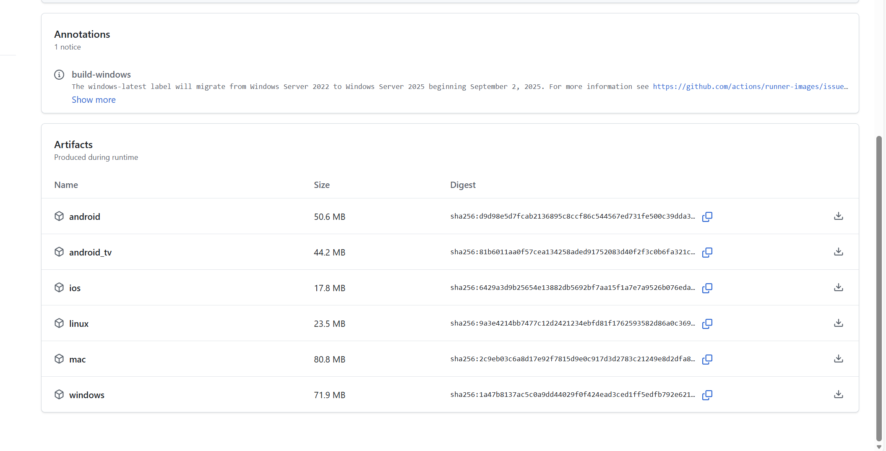This screenshot has width=886, height=451.
Task: Expand the notice with Show more
Action: coord(94,100)
